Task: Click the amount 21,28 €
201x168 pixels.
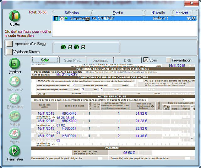Action: coord(141,121)
